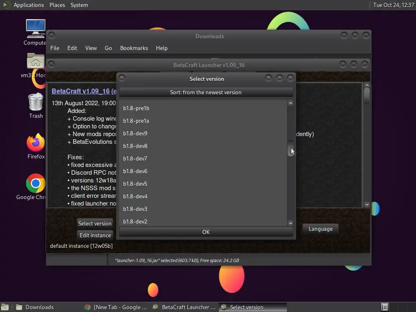This screenshot has height=312, width=416.
Task: Click default instance [12w05b] label
Action: point(81,246)
